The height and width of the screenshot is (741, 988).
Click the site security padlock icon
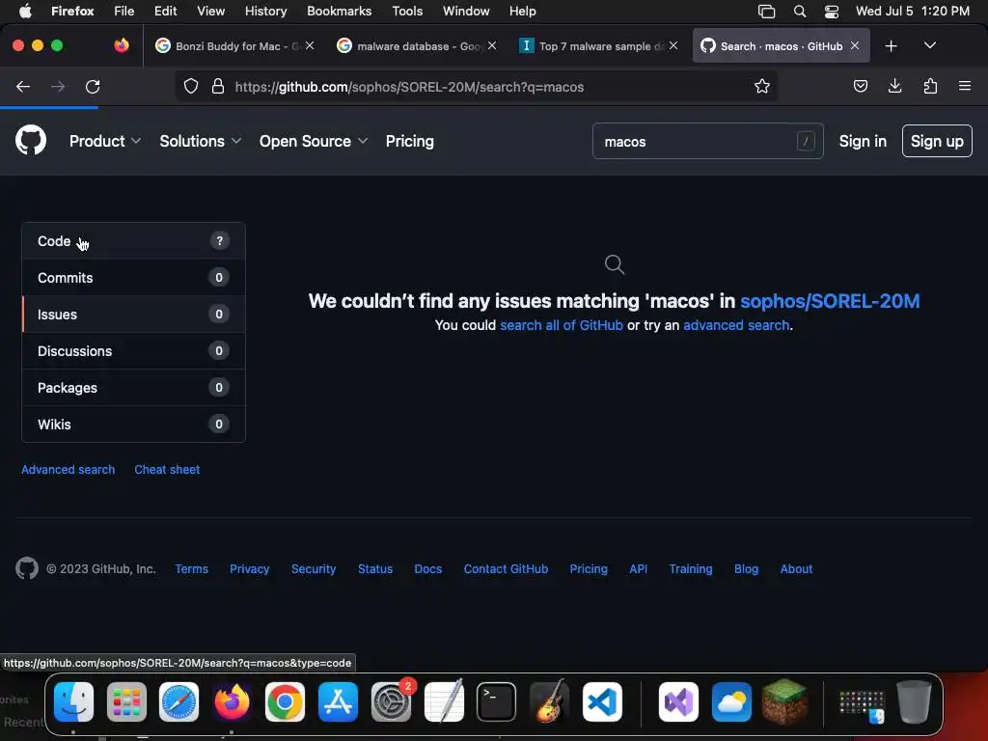click(x=218, y=86)
